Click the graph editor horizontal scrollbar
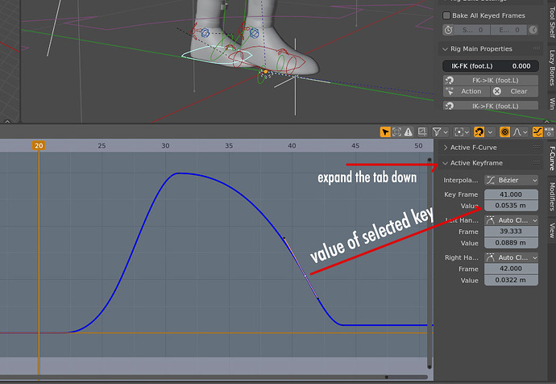 pos(214,378)
